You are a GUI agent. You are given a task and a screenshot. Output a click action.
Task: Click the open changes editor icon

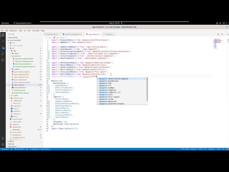pos(218,34)
